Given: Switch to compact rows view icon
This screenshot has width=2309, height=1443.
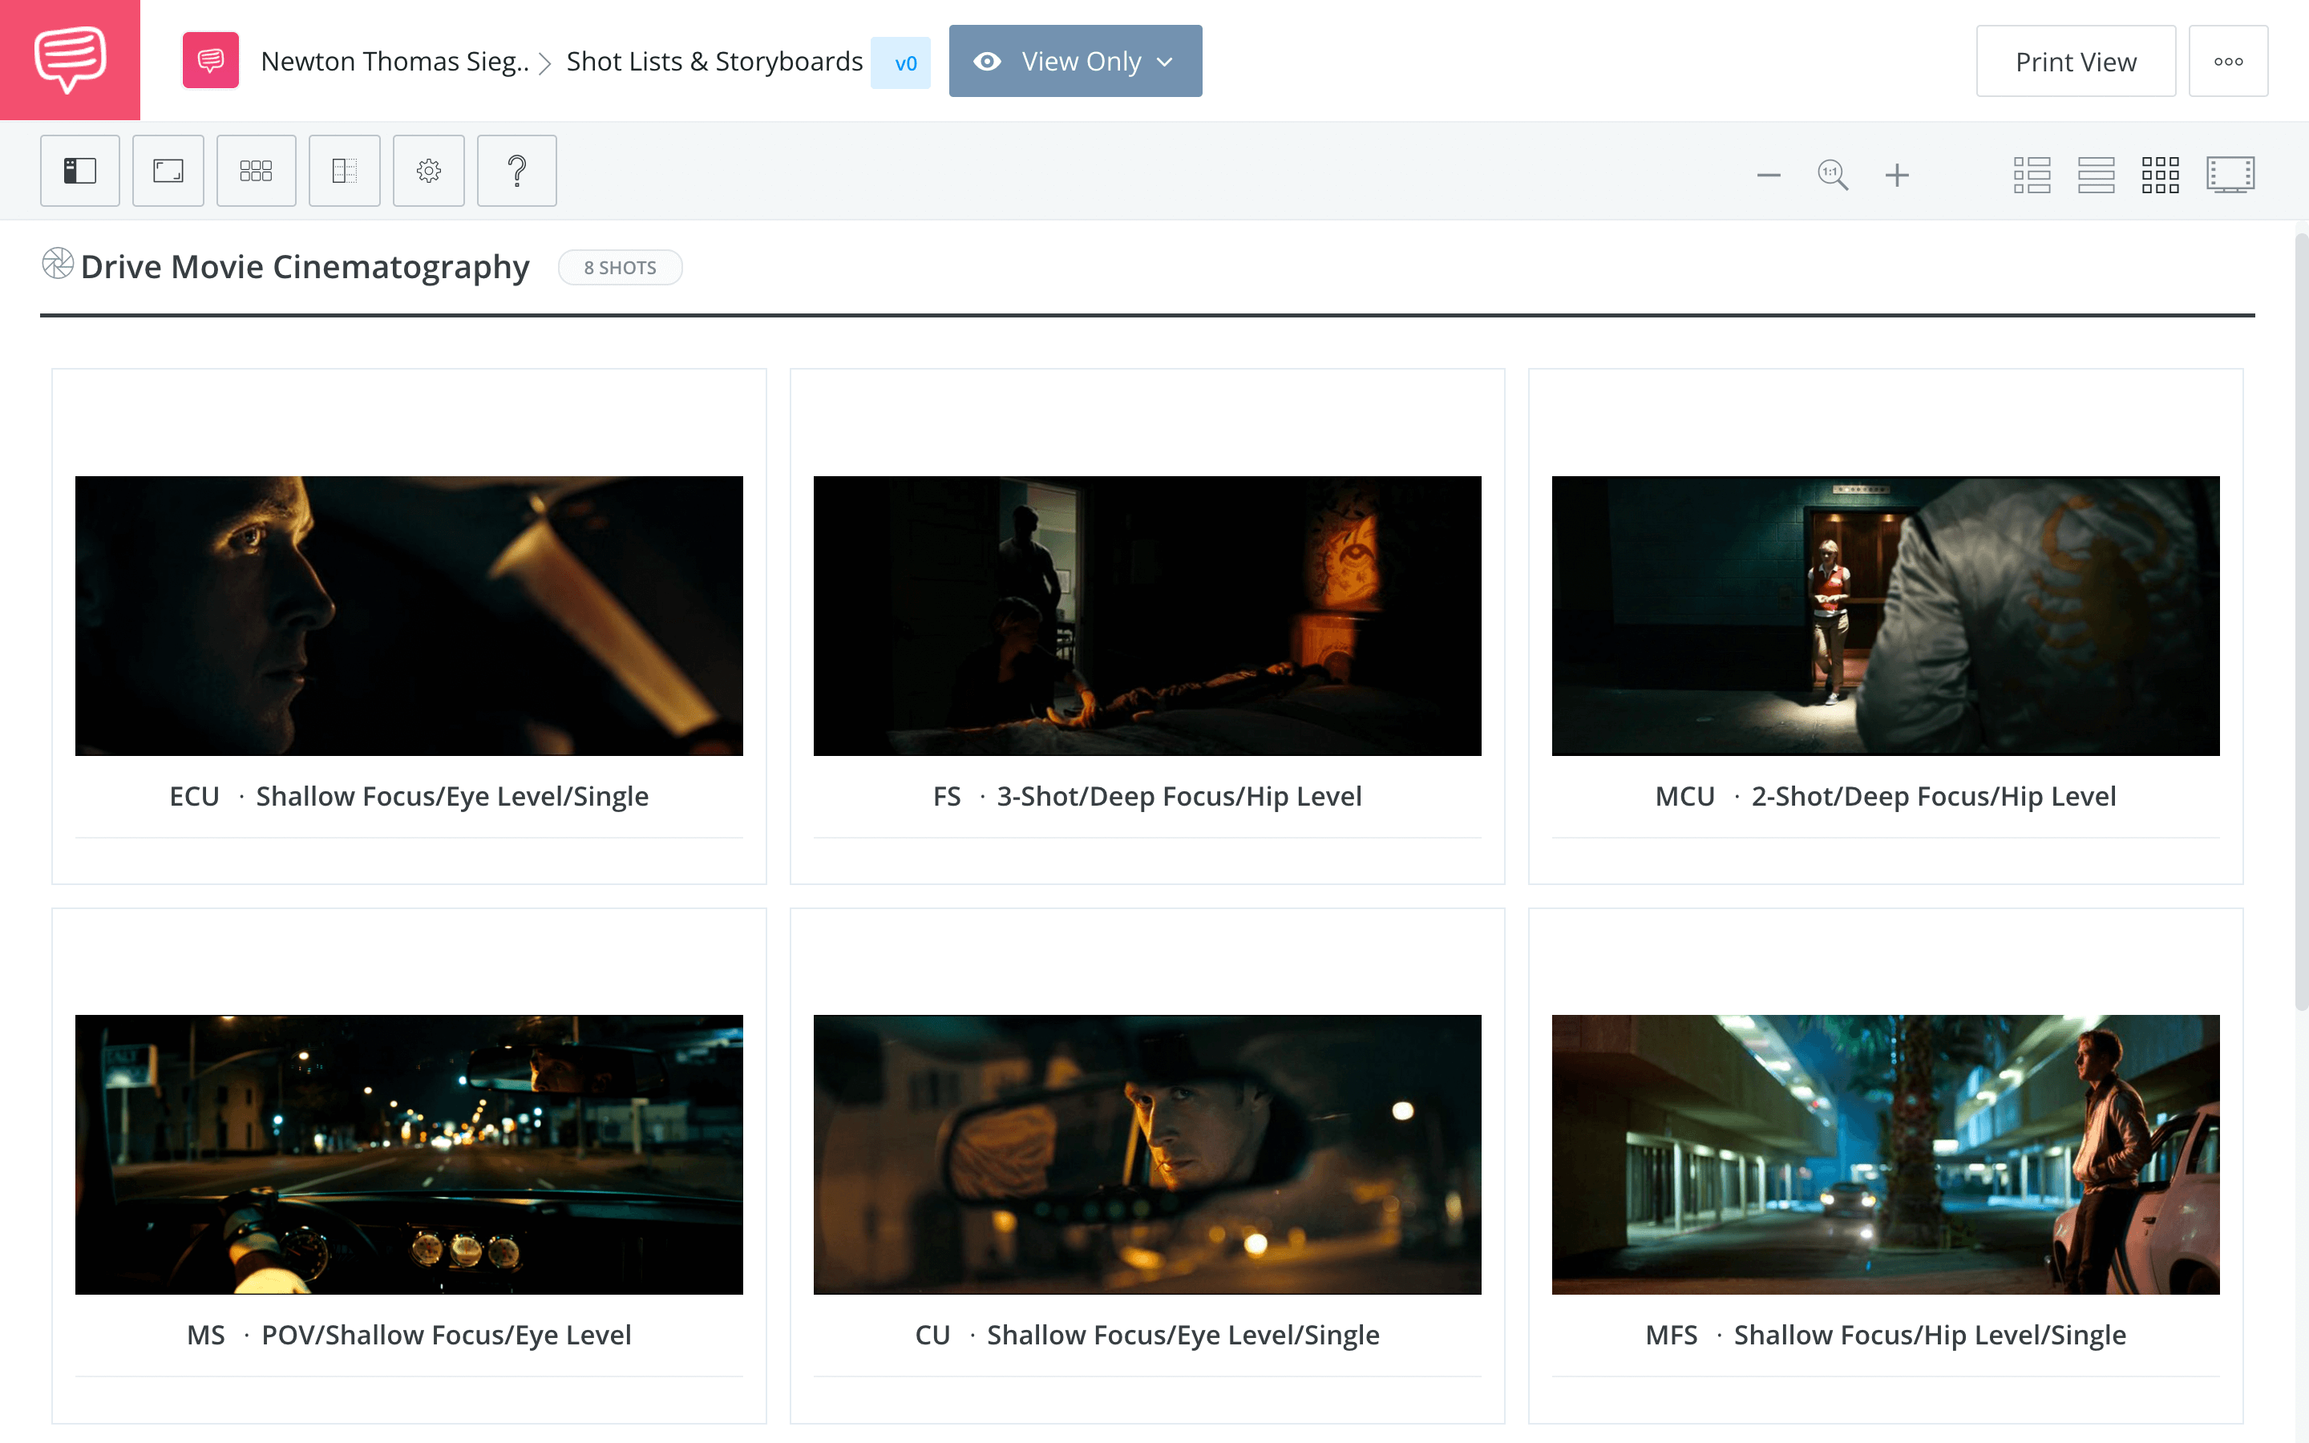Looking at the screenshot, I should click(x=2097, y=176).
